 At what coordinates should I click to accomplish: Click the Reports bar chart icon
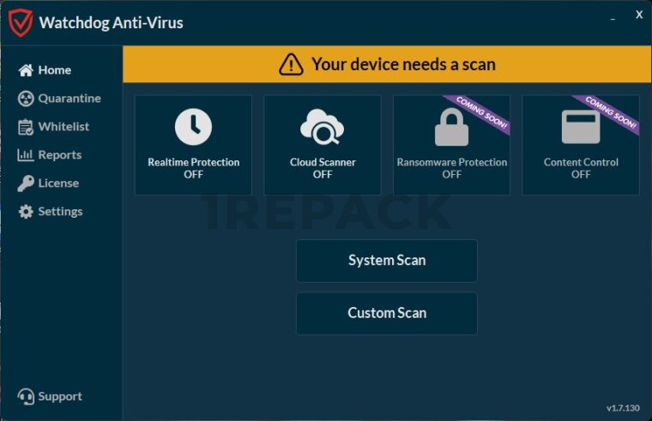point(26,155)
